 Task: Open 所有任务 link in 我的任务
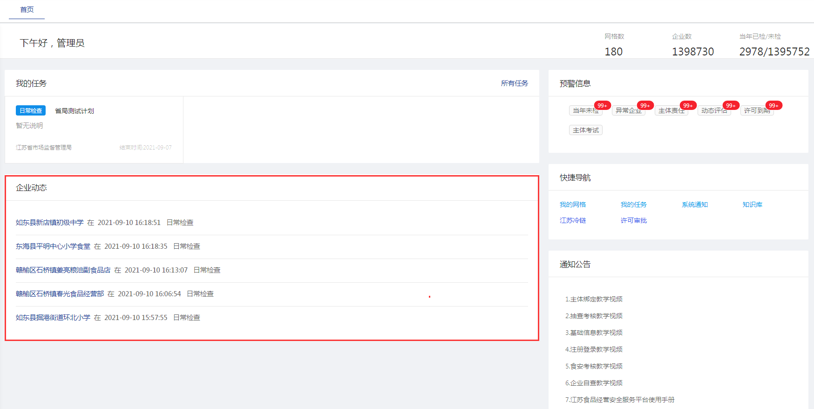coord(514,83)
